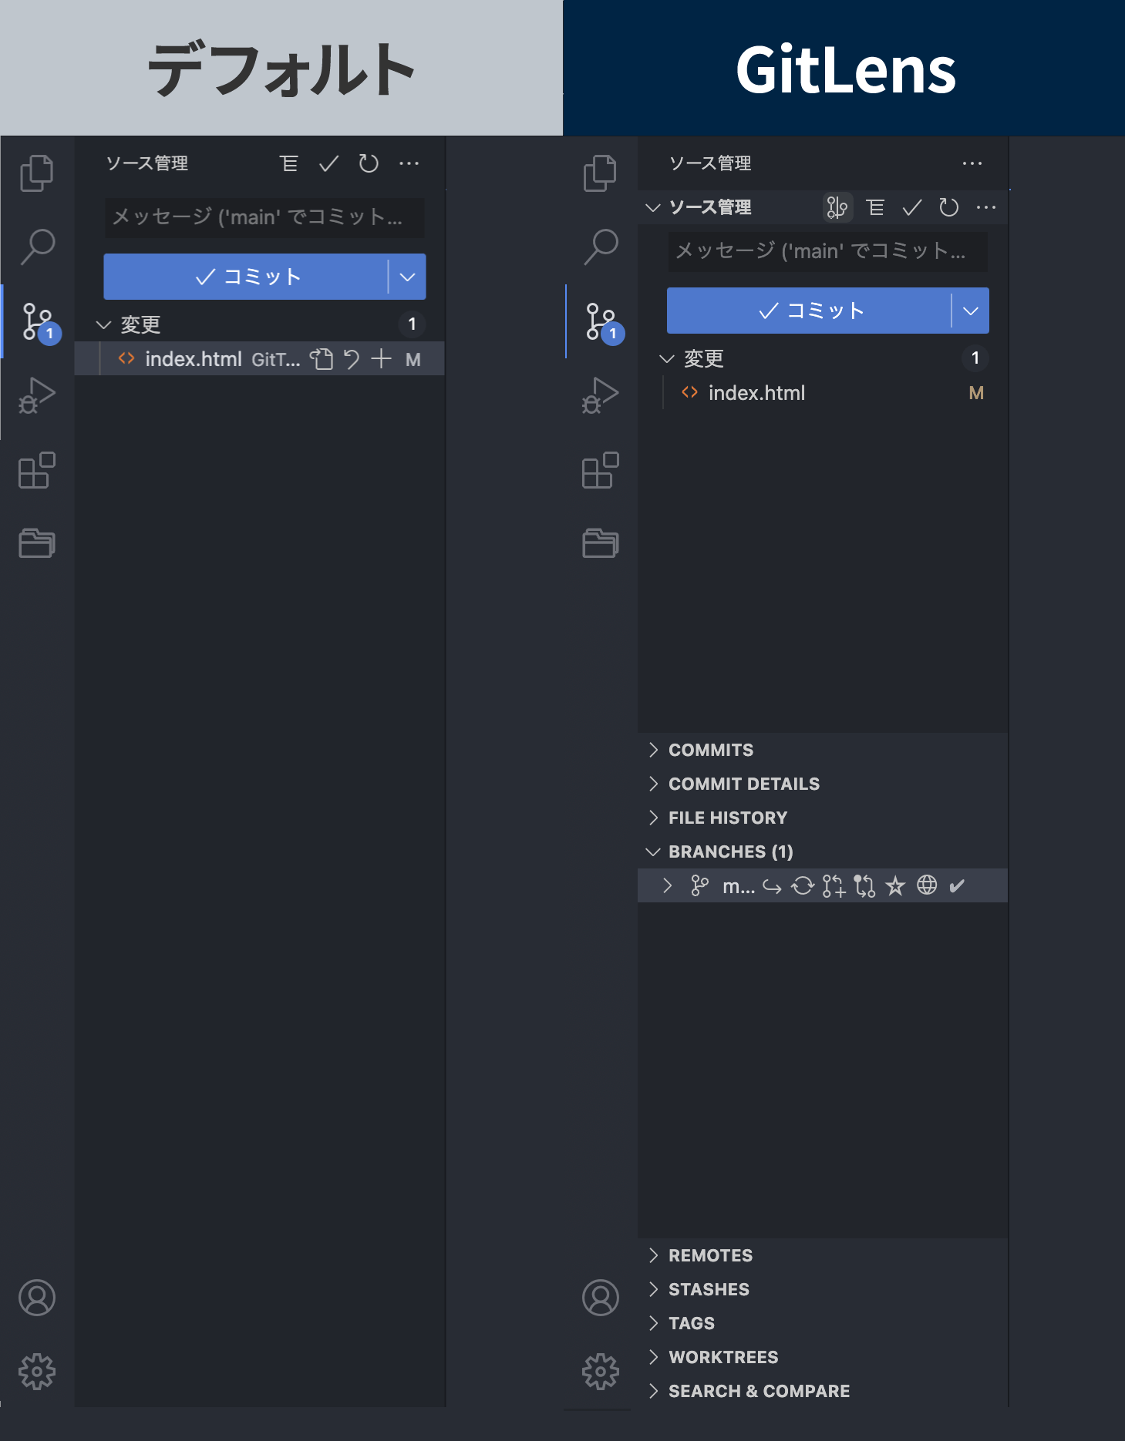Click the highlighted branch graph icon in the GitLens section header

(x=837, y=207)
